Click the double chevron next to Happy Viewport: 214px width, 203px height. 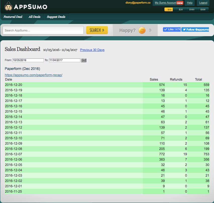click(150, 30)
